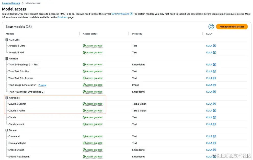Click Text & Vision modality for Claude 3 Haiku
Image resolution: width=253 pixels, height=160 pixels.
(x=139, y=110)
